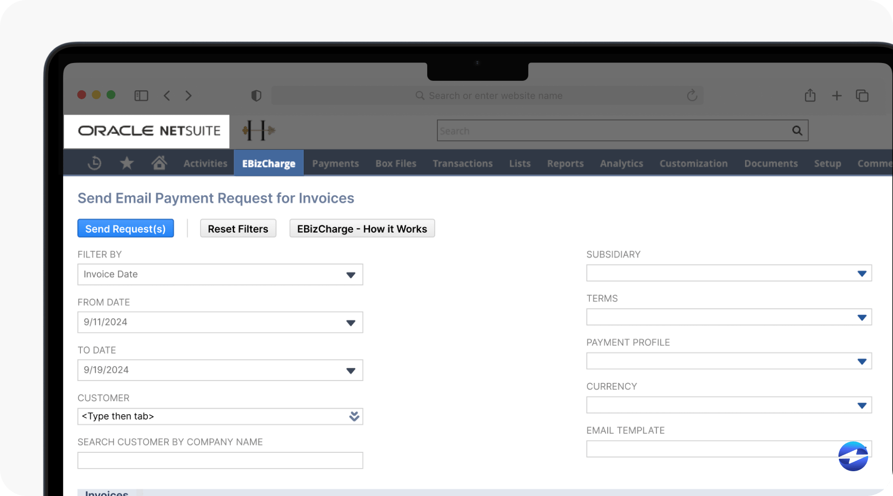Expand the Filter By dropdown
This screenshot has height=496, width=893.
(351, 275)
